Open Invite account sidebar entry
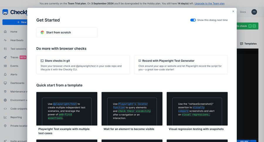This screenshot has height=142, width=264. [x=18, y=141]
